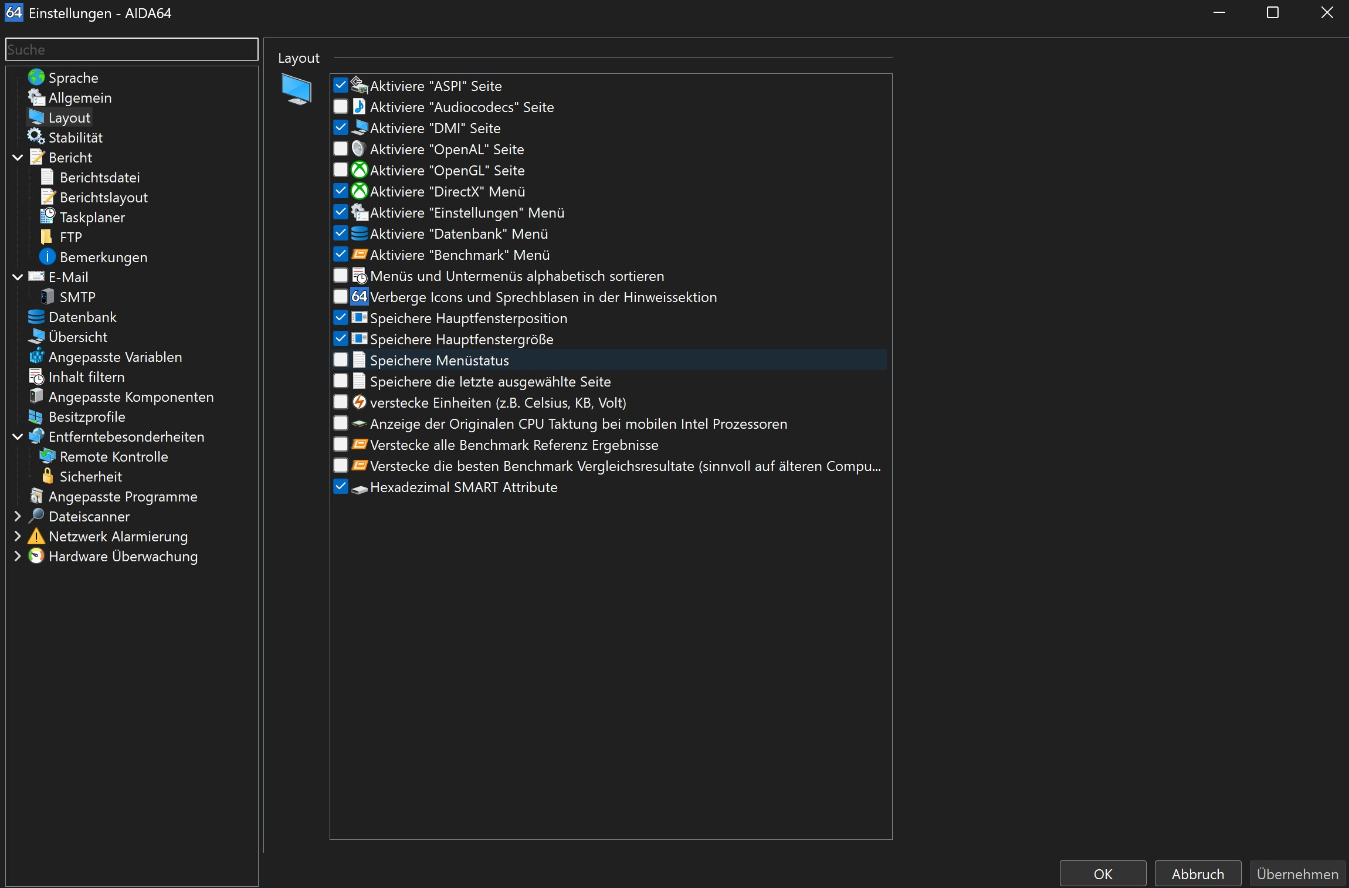Click the OK button
1349x888 pixels.
(x=1103, y=874)
